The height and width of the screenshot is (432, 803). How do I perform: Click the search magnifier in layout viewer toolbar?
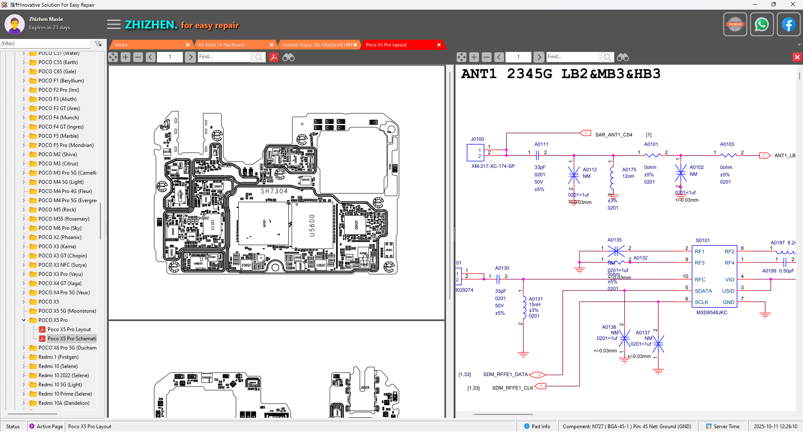pos(259,57)
